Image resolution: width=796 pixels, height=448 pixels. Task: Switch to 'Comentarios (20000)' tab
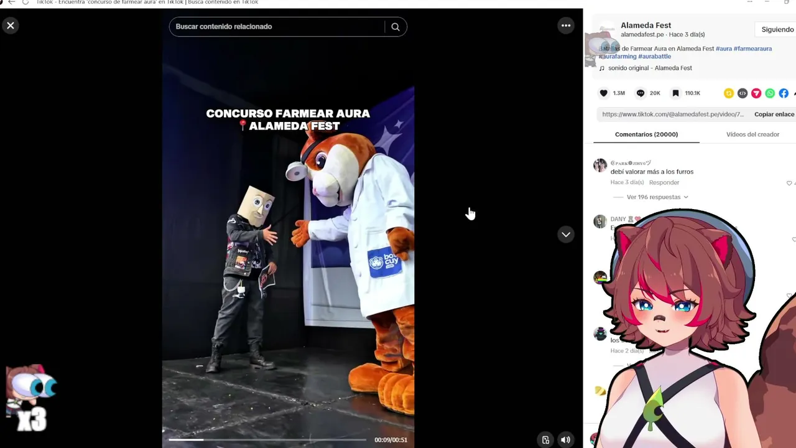tap(646, 134)
